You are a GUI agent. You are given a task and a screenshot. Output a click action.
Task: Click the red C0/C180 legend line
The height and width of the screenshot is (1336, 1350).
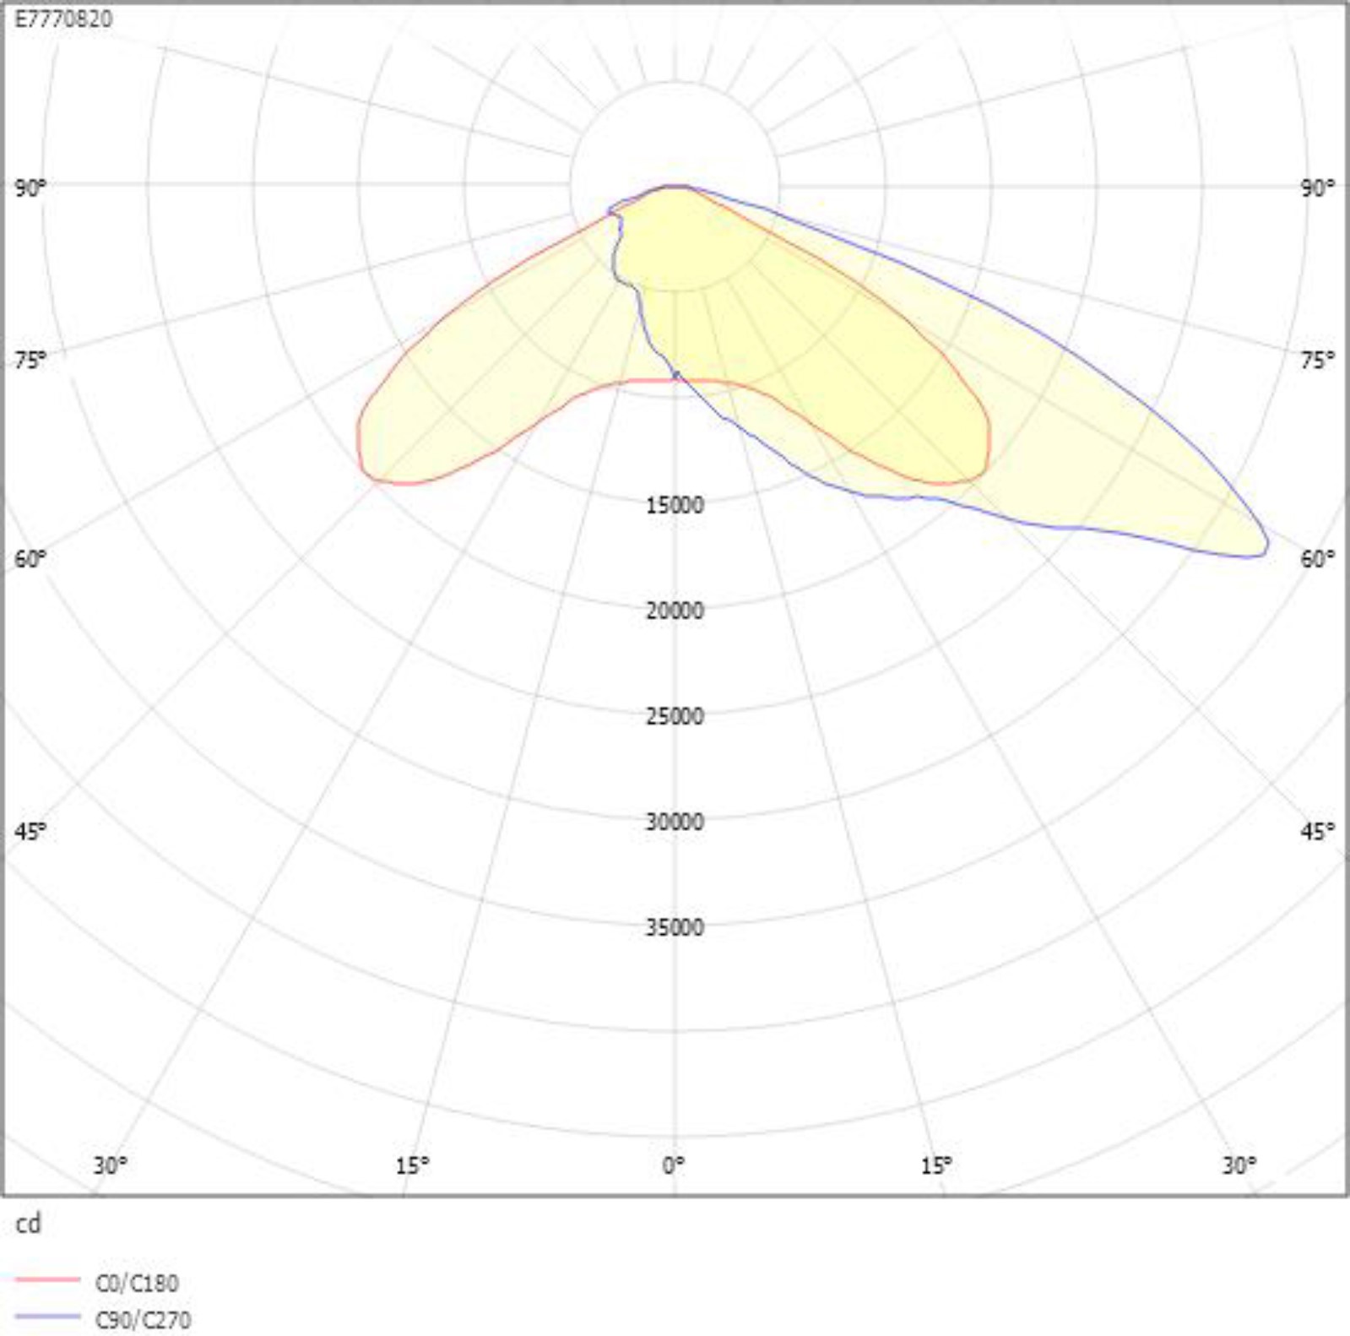click(47, 1280)
